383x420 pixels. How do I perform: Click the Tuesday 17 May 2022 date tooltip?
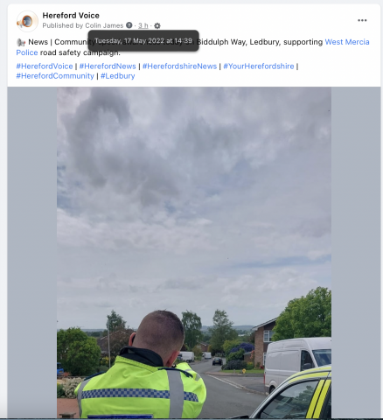click(143, 40)
